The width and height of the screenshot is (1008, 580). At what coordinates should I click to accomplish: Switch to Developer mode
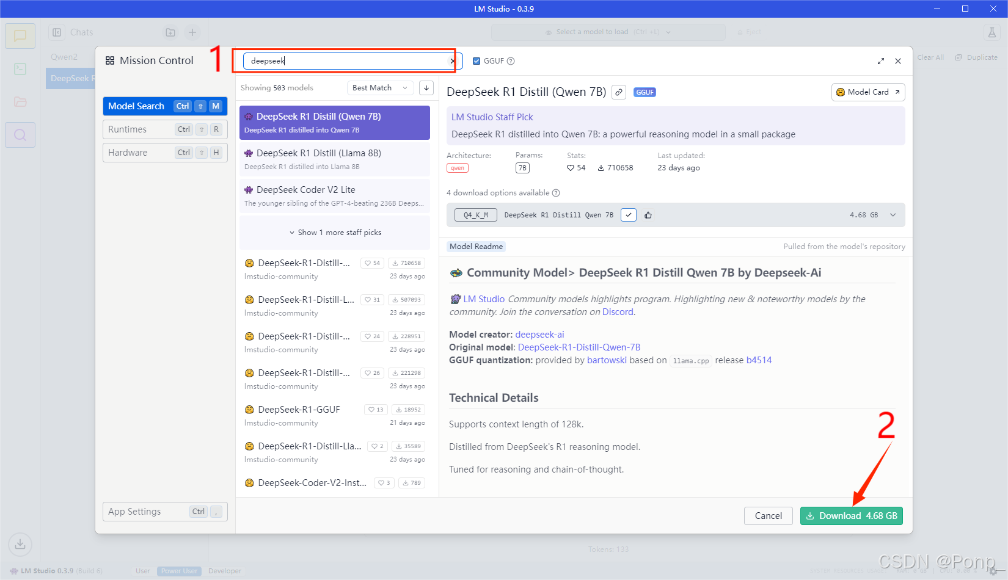pos(225,571)
